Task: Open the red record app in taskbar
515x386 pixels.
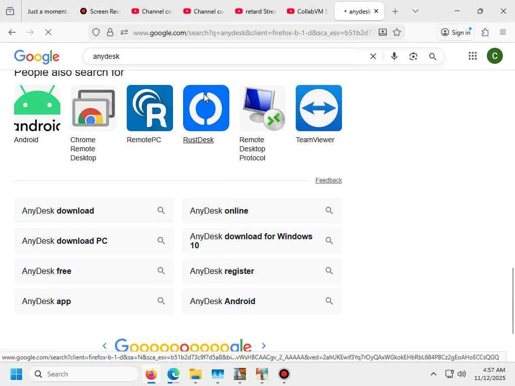Action: tap(284, 374)
